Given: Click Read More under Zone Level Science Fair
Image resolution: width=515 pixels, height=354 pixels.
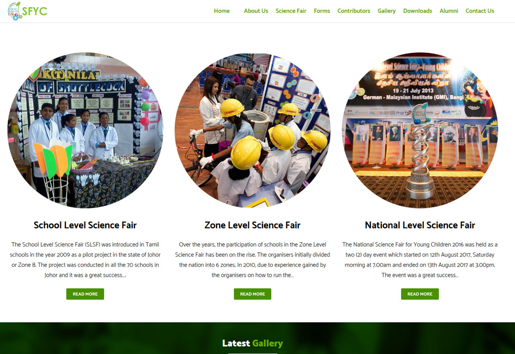Looking at the screenshot, I should click(252, 294).
